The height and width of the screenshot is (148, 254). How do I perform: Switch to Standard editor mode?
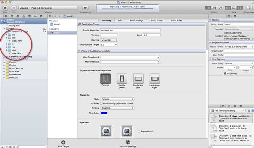208,8
